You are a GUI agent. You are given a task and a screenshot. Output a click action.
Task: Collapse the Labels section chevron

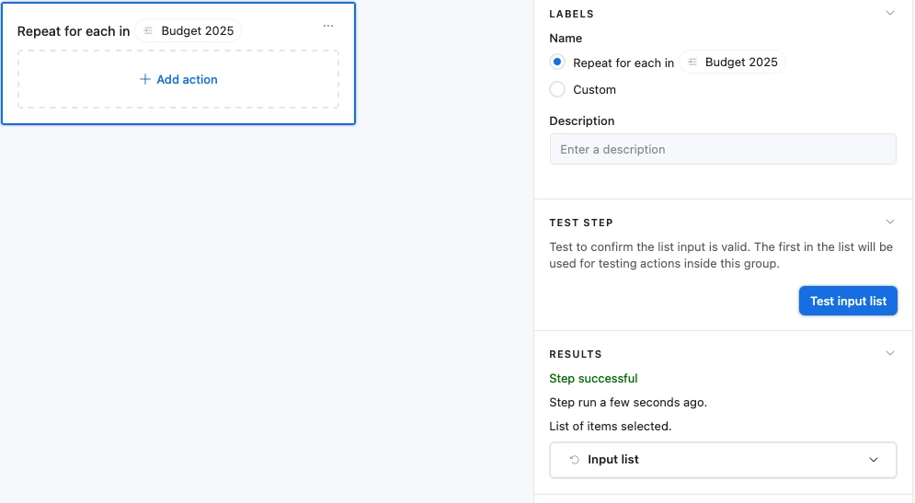(x=889, y=14)
